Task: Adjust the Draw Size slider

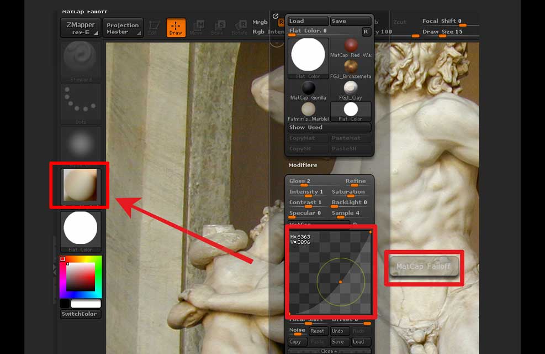Action: (x=449, y=32)
